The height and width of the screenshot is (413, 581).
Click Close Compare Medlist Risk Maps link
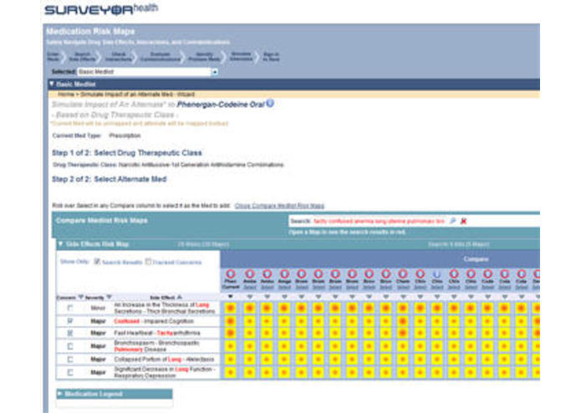pyautogui.click(x=279, y=206)
